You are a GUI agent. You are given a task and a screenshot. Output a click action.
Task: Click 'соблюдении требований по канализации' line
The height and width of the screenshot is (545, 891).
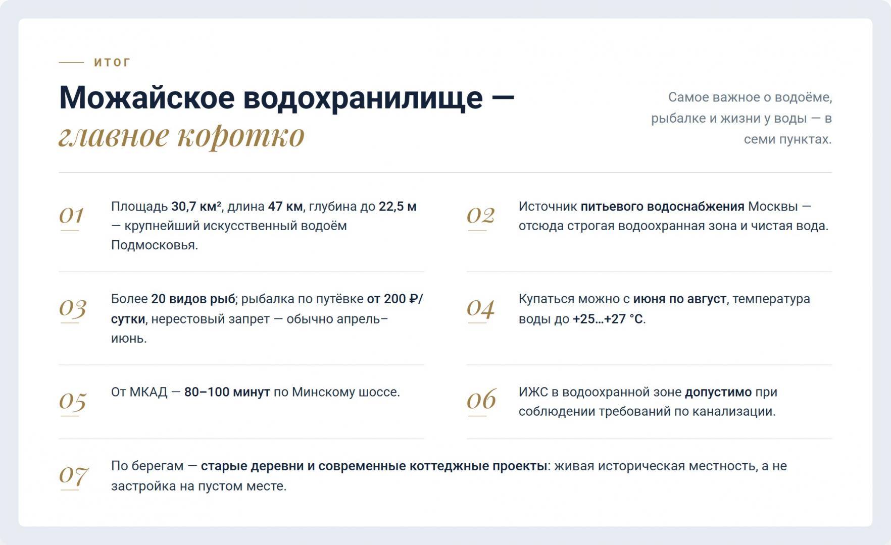pos(647,411)
